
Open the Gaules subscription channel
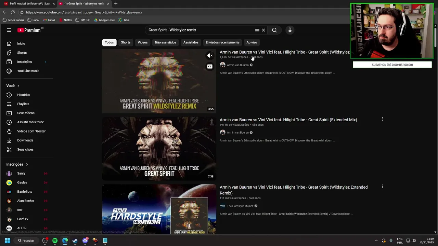pos(22,182)
